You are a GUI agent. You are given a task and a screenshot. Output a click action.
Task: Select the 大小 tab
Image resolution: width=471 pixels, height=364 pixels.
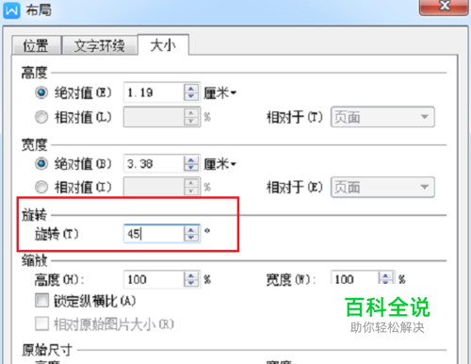[163, 45]
